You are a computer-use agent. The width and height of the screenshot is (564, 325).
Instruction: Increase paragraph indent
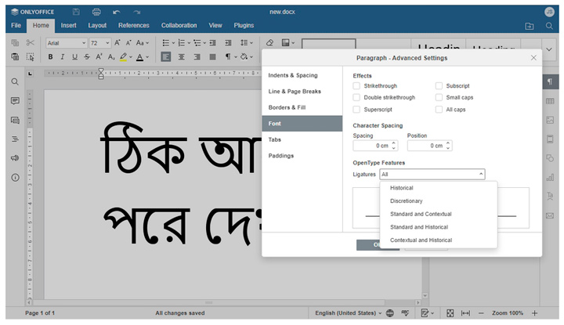(228, 43)
